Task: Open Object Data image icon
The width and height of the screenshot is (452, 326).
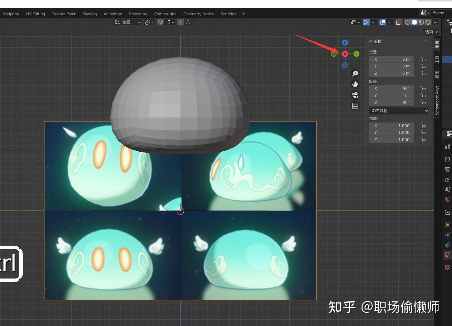Action: pyautogui.click(x=448, y=255)
